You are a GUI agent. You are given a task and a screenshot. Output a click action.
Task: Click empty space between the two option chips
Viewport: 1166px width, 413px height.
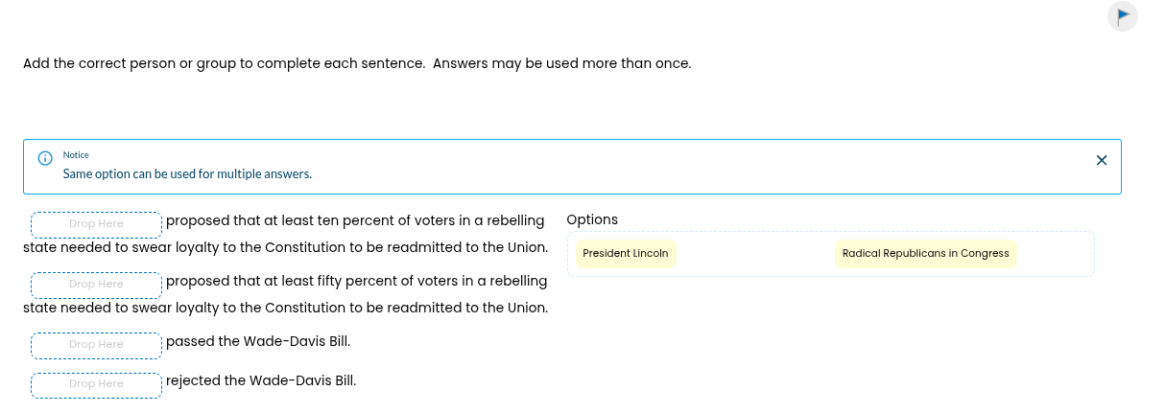point(755,254)
